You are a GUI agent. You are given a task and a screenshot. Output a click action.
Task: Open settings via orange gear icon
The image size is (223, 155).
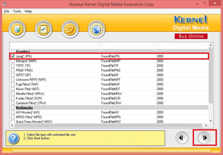[70, 29]
